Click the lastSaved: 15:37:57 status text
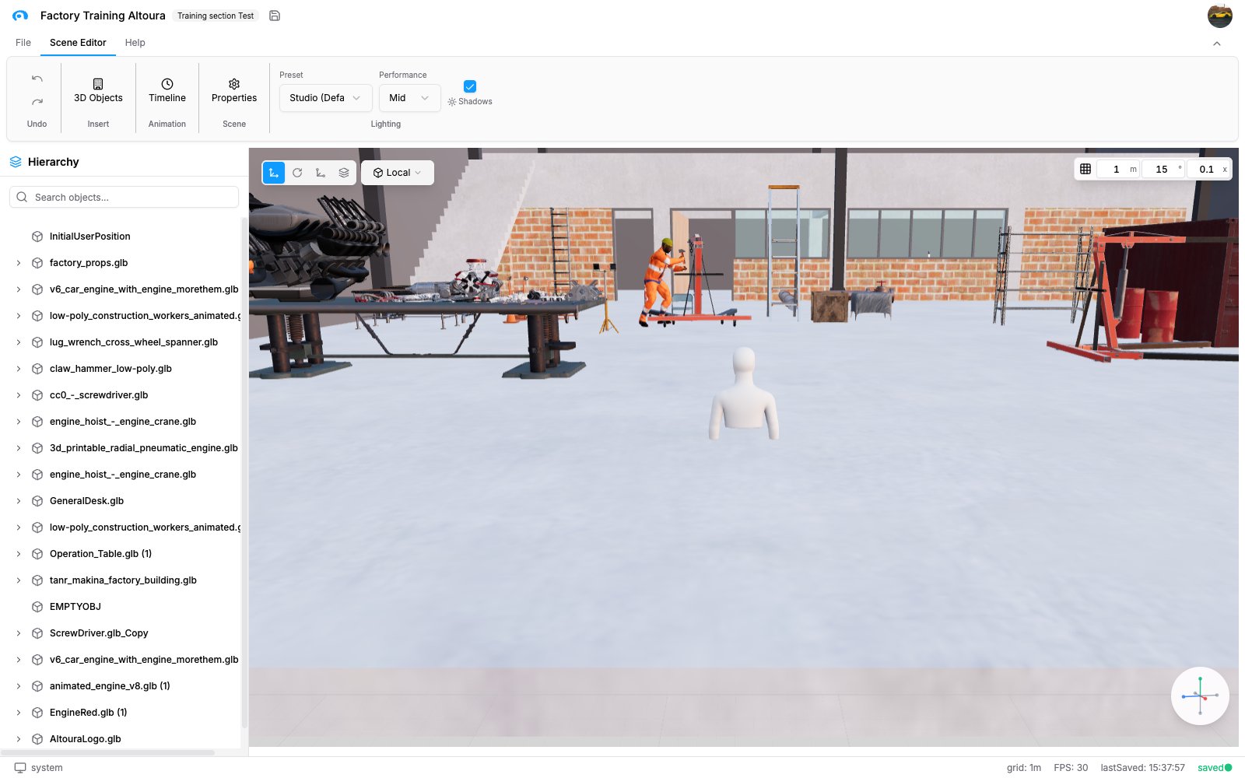The width and height of the screenshot is (1245, 778). [x=1142, y=768]
